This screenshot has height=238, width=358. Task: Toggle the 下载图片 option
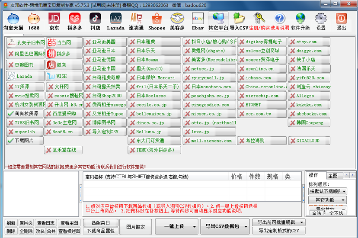(25, 141)
